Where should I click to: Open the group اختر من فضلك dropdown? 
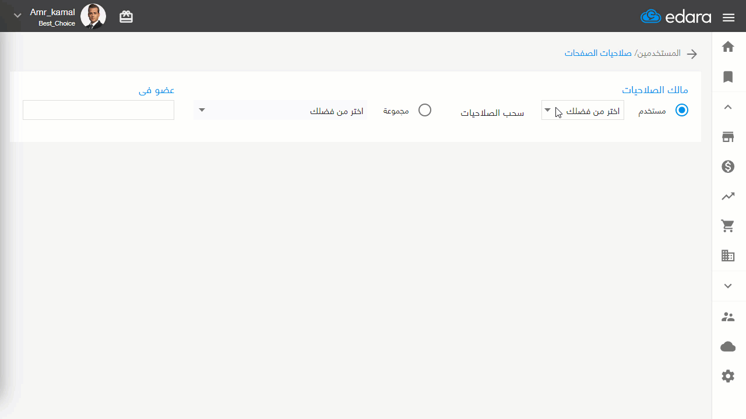coord(280,110)
